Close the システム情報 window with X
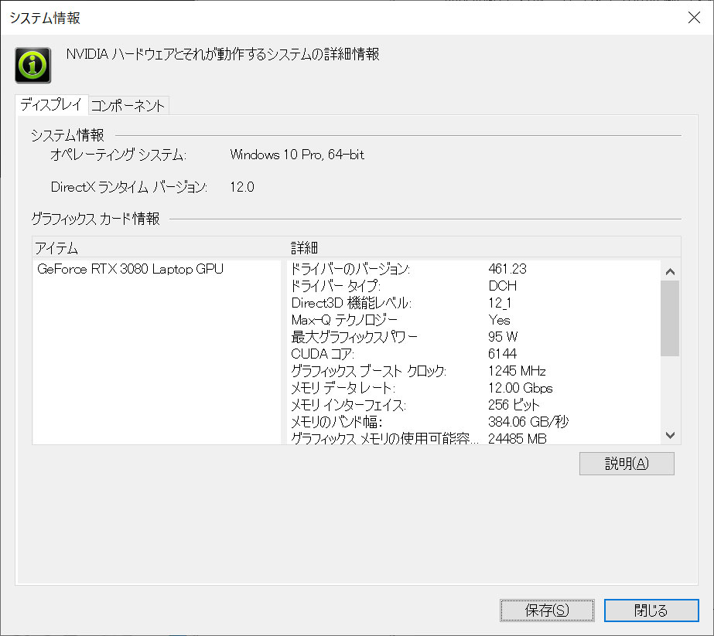Viewport: 714px width, 636px height. pyautogui.click(x=694, y=18)
